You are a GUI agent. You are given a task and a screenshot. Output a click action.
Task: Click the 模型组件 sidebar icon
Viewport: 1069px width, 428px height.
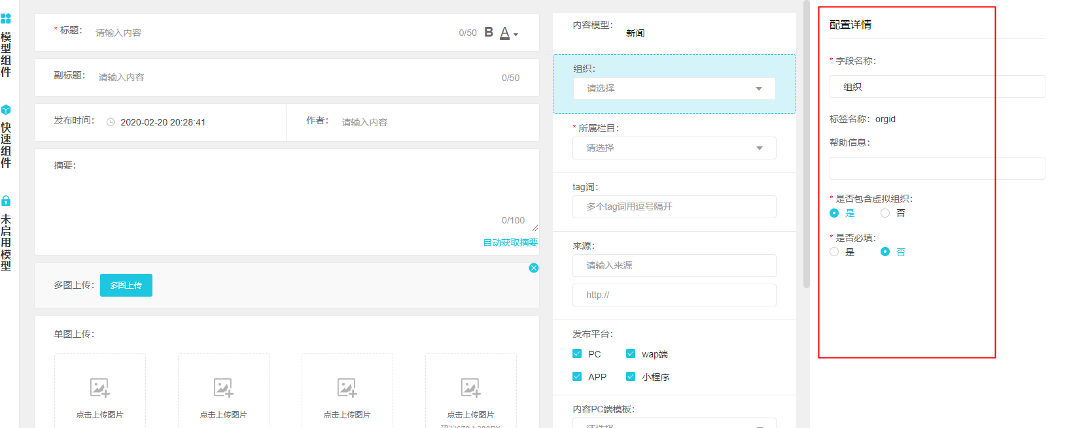point(6,19)
